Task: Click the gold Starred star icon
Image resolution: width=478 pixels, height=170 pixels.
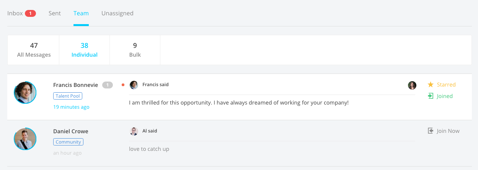Action: (x=431, y=85)
